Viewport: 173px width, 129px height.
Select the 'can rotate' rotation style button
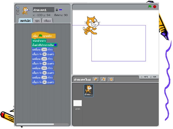(x=18, y=8)
